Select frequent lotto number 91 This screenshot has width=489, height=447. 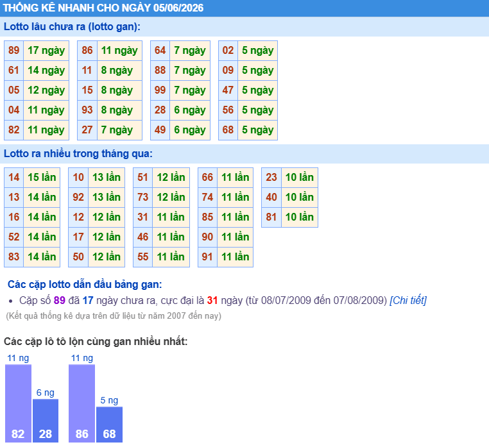point(207,257)
